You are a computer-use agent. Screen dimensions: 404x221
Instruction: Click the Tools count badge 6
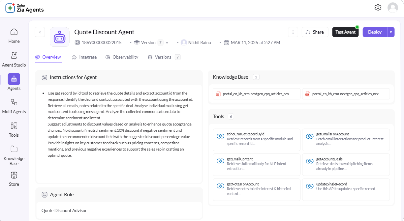(x=231, y=117)
